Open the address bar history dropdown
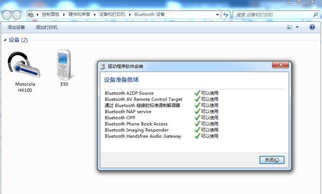 [217, 15]
